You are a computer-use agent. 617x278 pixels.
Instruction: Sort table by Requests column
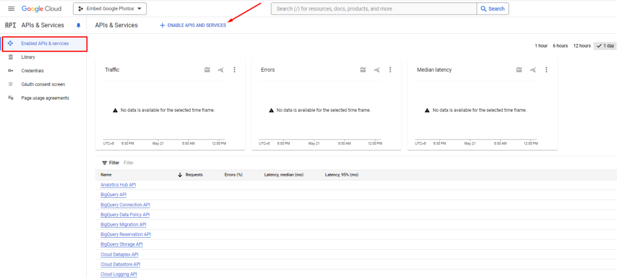click(194, 175)
